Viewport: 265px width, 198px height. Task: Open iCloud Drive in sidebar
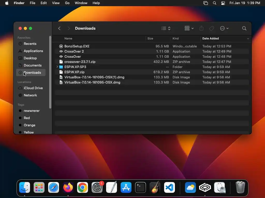click(31, 88)
